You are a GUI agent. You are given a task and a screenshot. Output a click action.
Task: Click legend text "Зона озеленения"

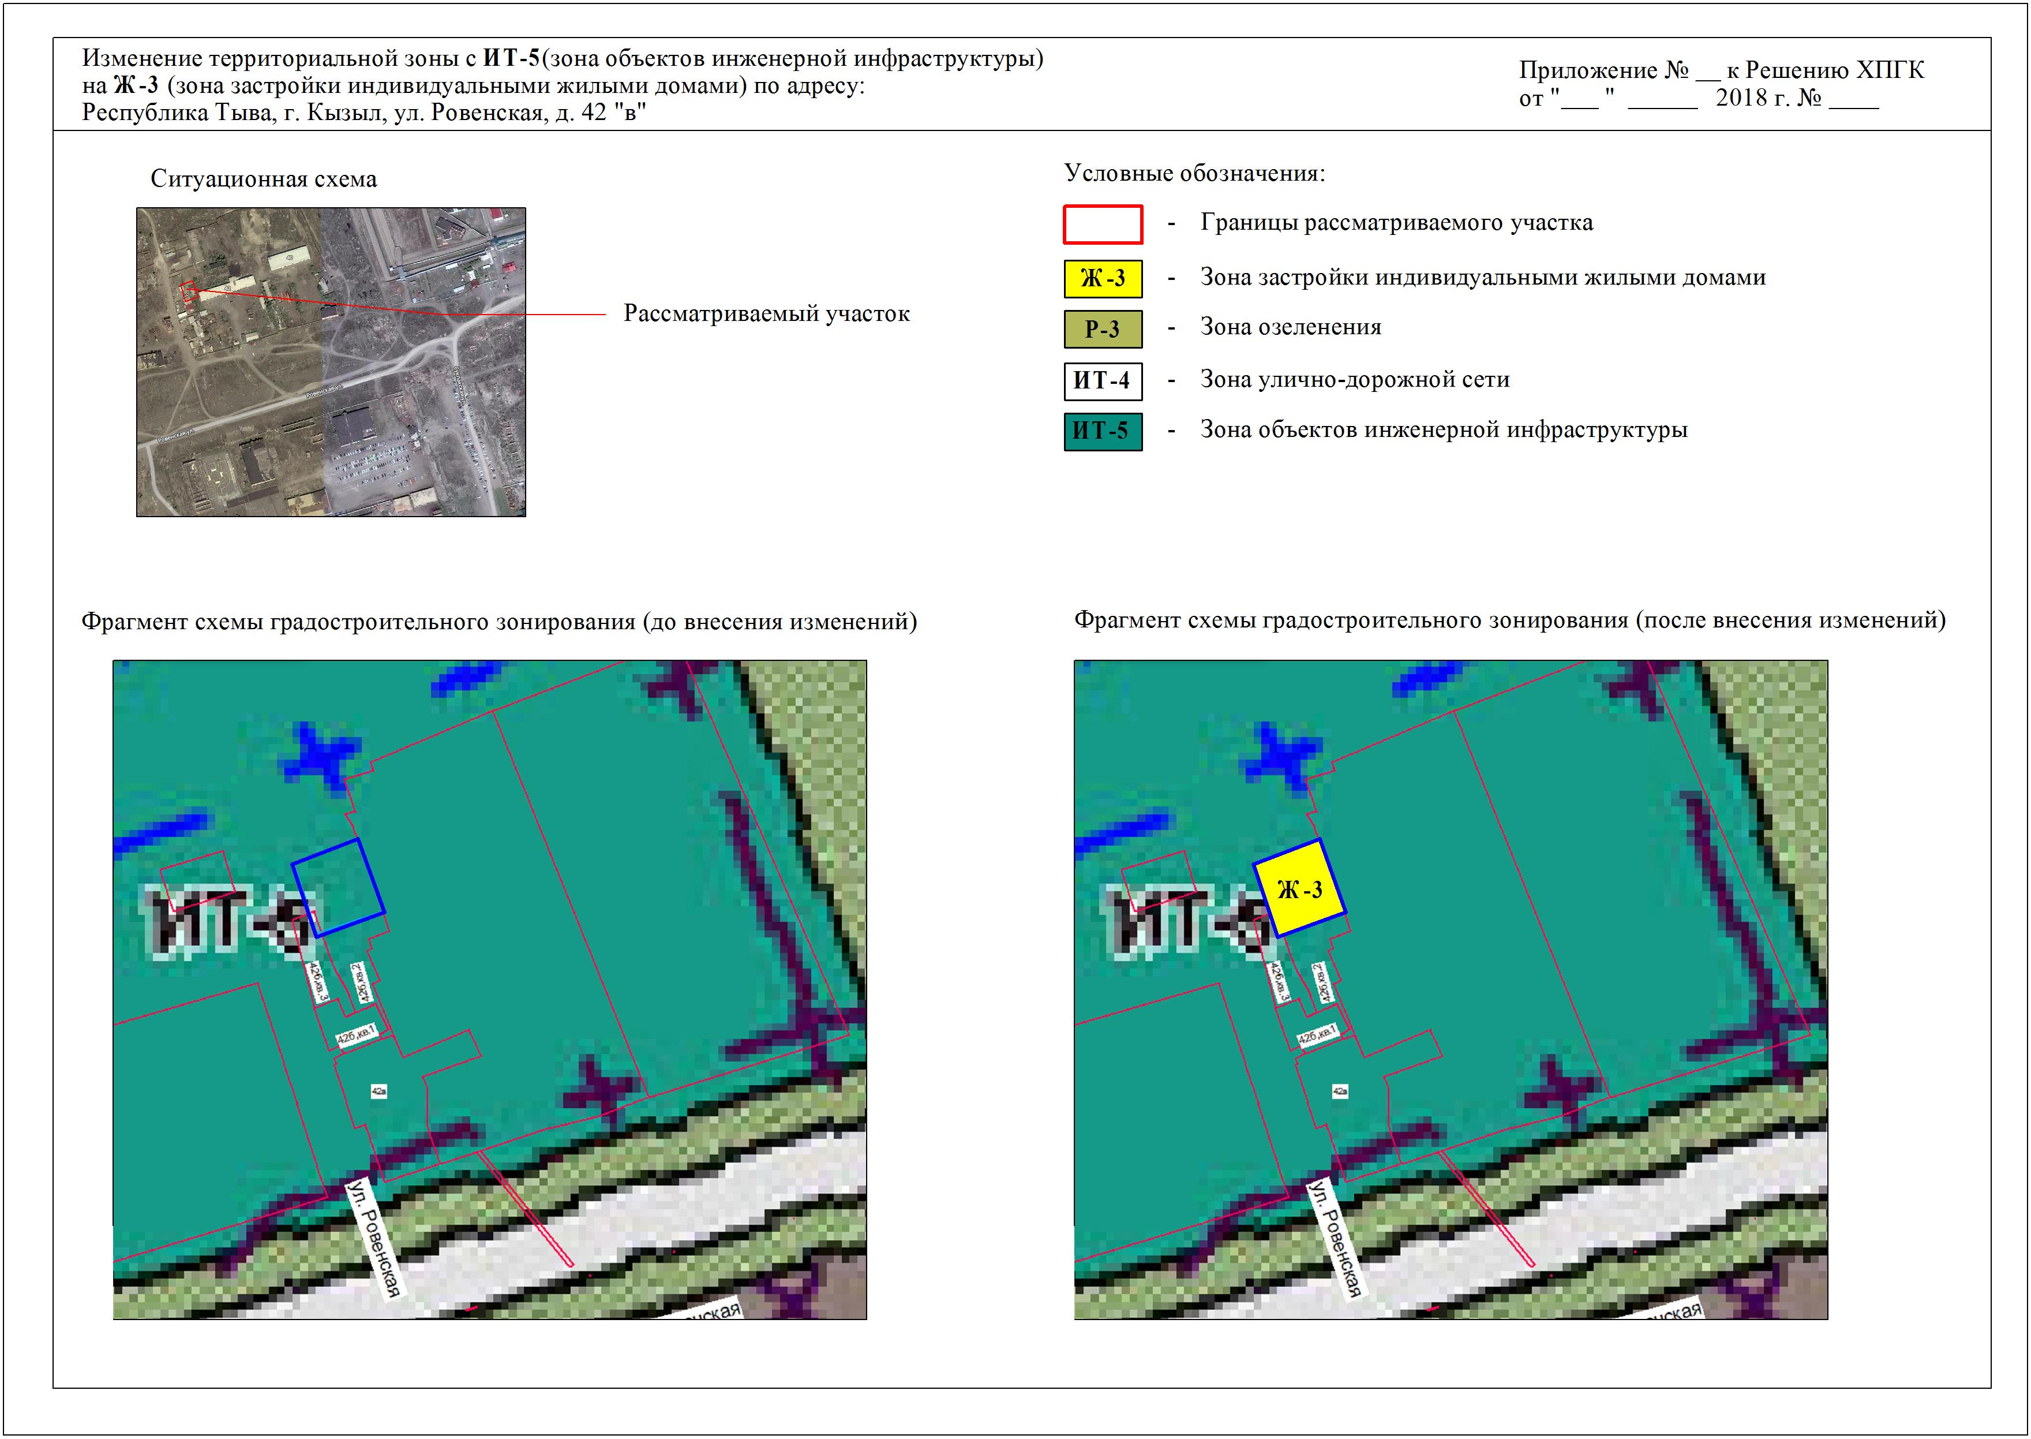[x=1291, y=327]
